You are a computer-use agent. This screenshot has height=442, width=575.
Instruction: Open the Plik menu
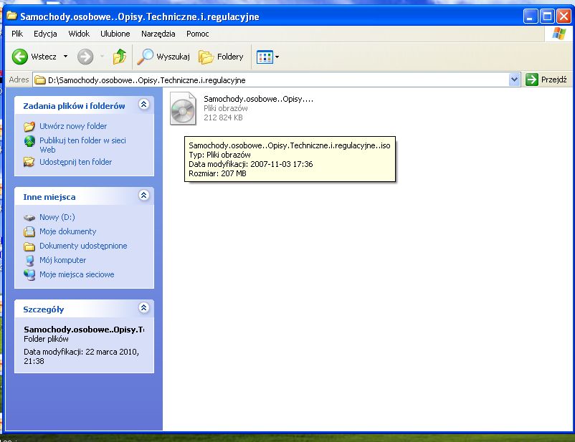(17, 34)
